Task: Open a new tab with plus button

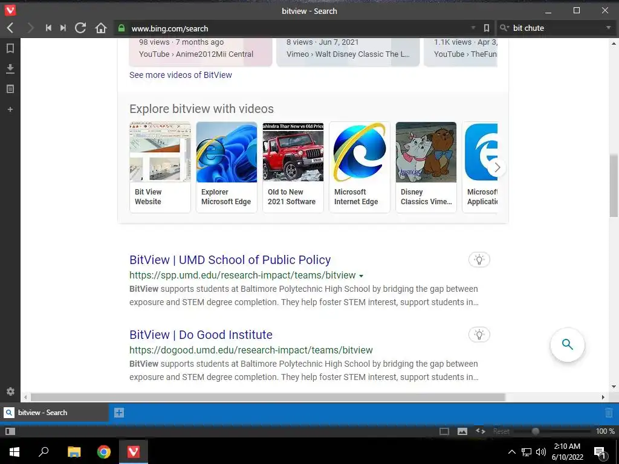Action: (x=119, y=413)
